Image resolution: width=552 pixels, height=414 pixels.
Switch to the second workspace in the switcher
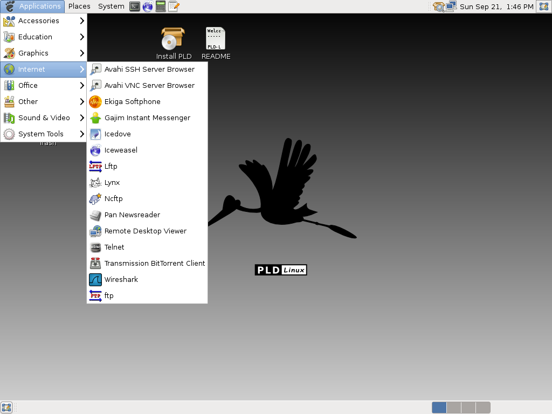click(454, 408)
